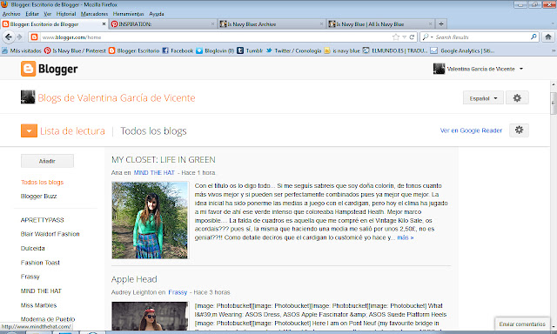Open the new tab plus button
557x334 pixels.
(x=441, y=23)
